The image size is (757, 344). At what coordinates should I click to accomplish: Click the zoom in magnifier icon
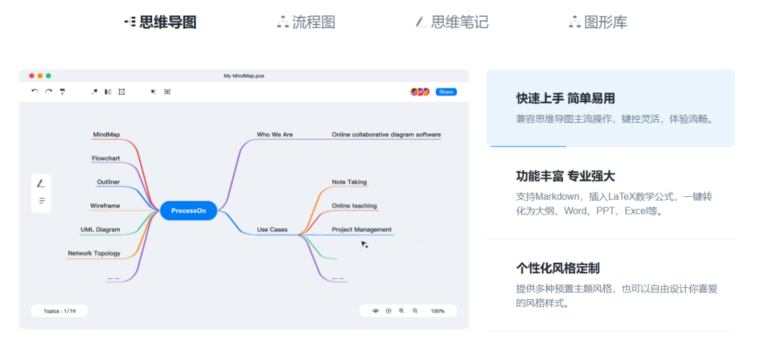tap(402, 310)
